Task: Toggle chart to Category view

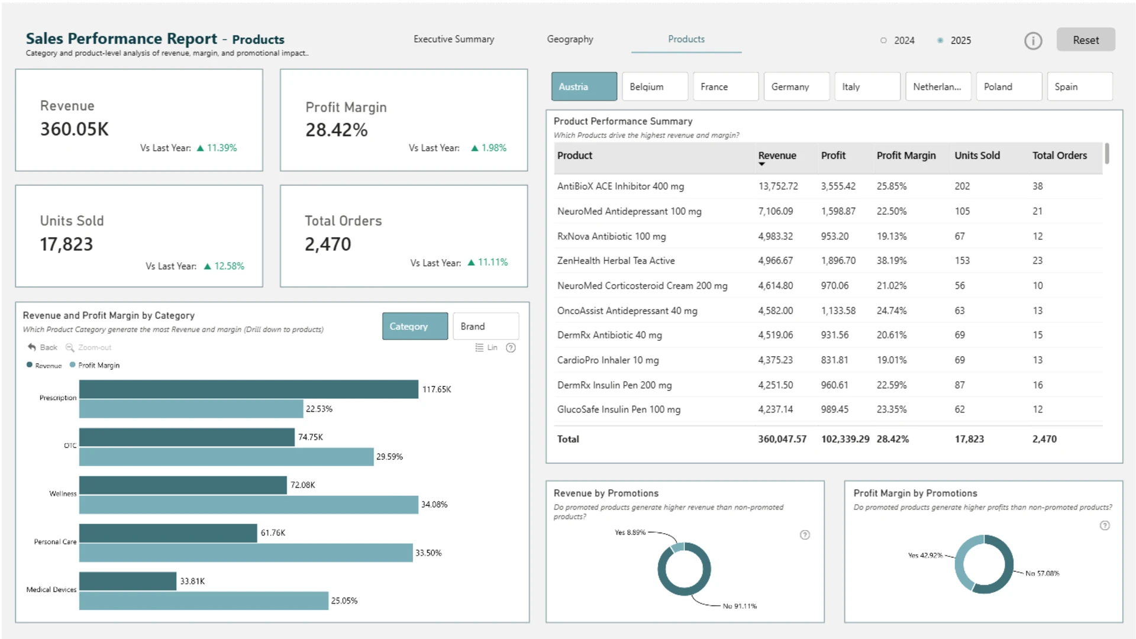Action: [415, 326]
